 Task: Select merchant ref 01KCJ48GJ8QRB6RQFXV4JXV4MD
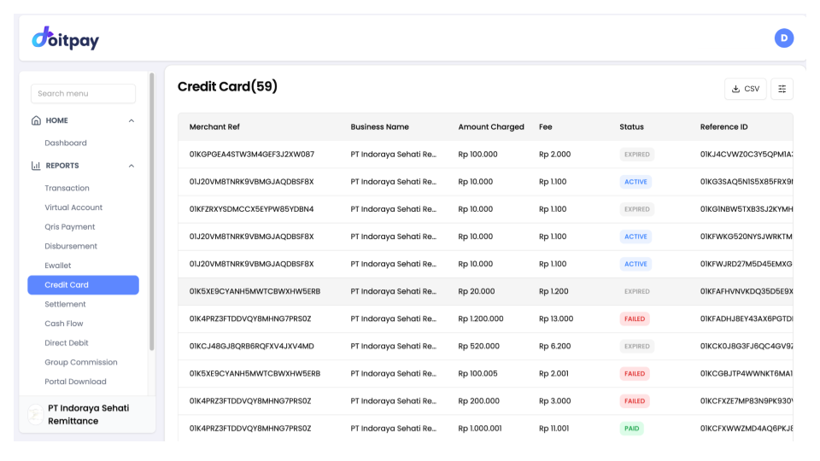tap(251, 346)
